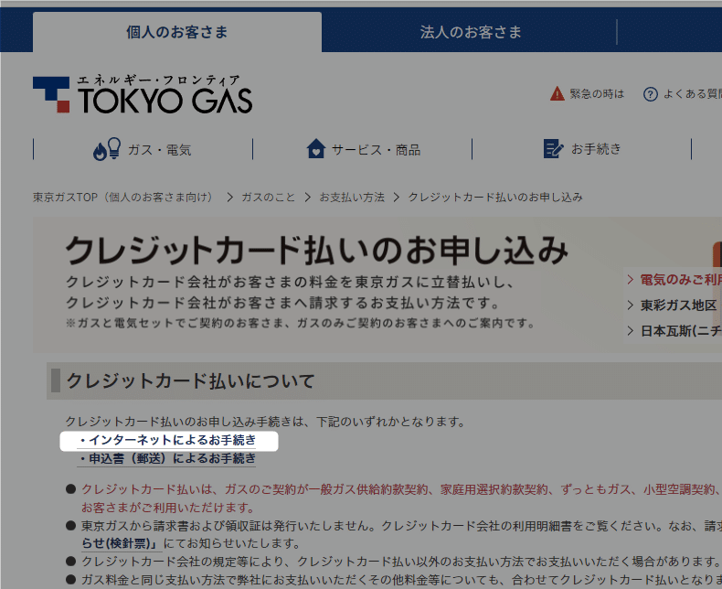
Task: Click the page title クレジットカード払いのお申し込み
Action: [317, 251]
